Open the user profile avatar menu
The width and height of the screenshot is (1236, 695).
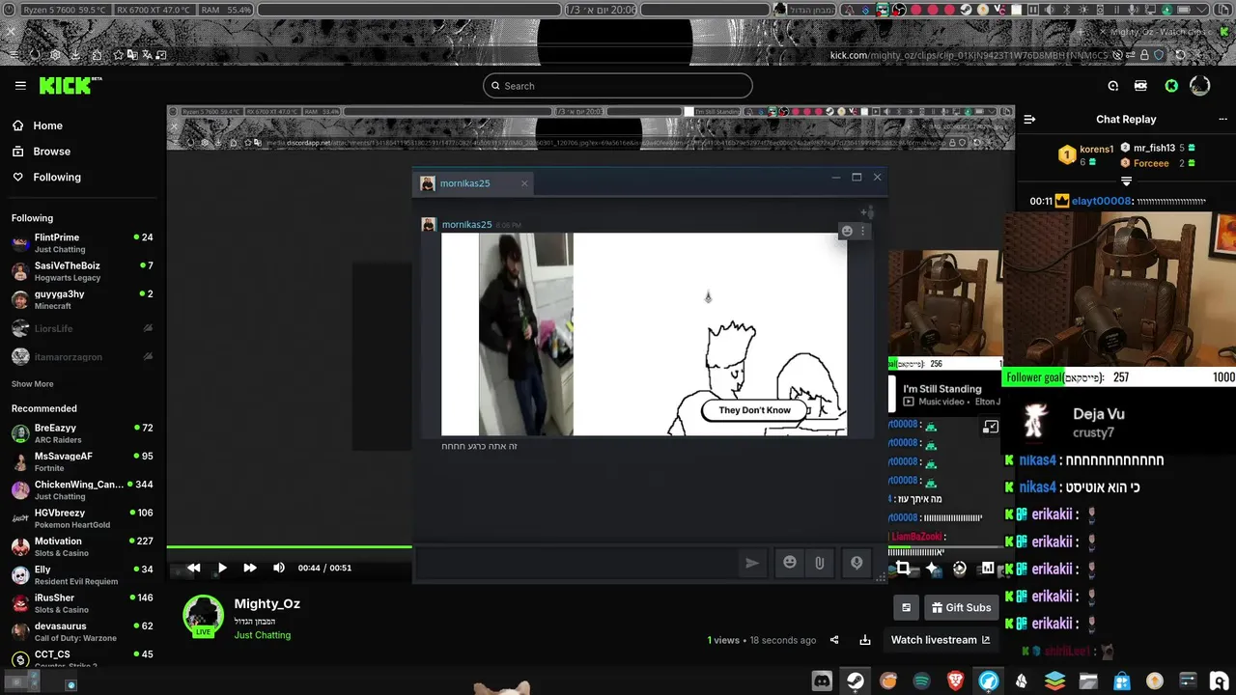point(1200,86)
